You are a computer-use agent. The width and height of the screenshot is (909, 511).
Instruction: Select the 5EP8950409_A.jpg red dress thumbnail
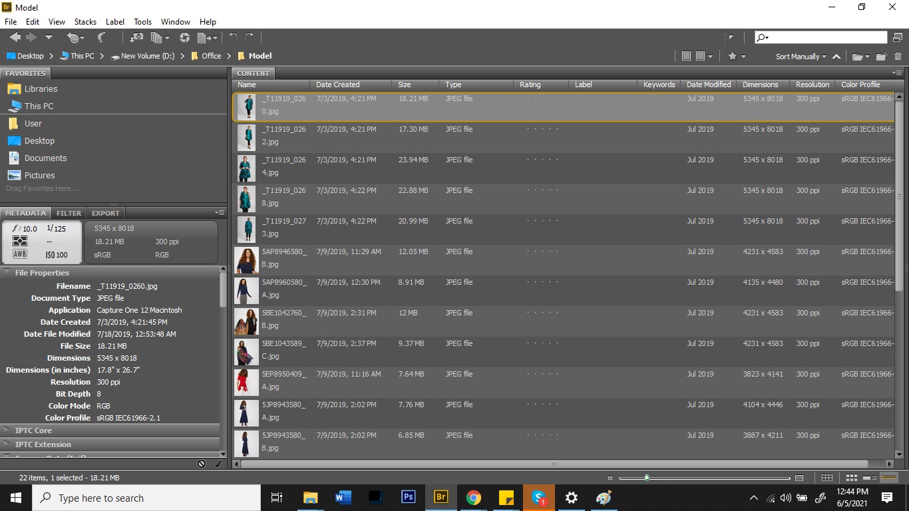coord(246,381)
